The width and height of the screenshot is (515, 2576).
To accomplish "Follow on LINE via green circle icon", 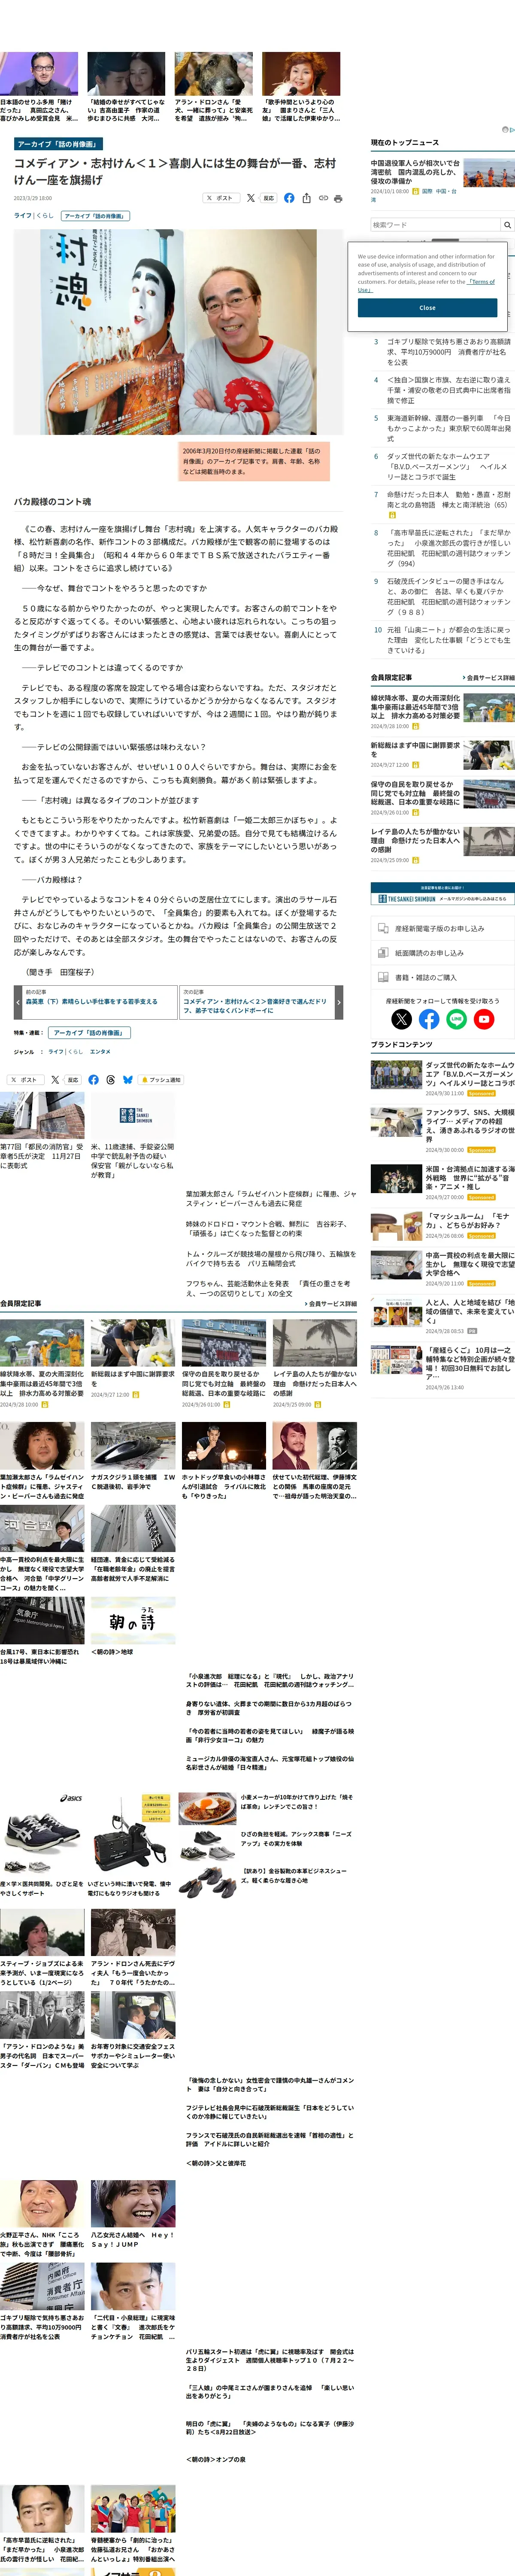I will (456, 1019).
